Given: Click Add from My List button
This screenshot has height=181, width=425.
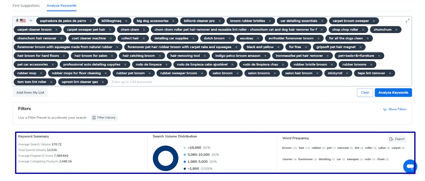Looking at the screenshot, I should tap(30, 92).
